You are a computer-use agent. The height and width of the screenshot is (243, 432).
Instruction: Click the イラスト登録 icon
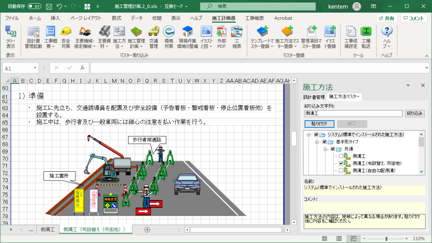coord(330,38)
